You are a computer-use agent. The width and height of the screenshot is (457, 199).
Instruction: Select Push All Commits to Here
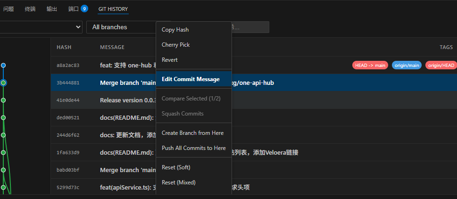pyautogui.click(x=193, y=148)
